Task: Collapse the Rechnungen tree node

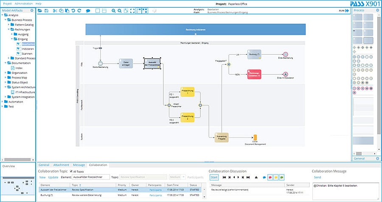Action: [8, 30]
